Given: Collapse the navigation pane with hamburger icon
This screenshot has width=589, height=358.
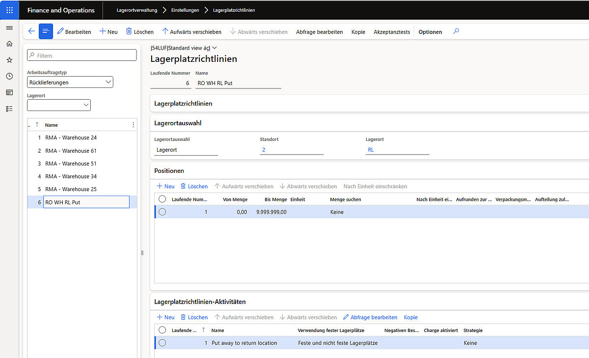Looking at the screenshot, I should point(9,28).
